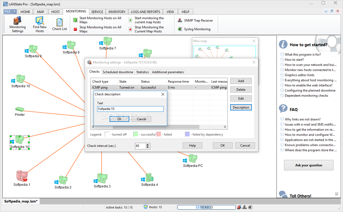Viewport: 343px width, 212px height.
Task: Start Monitoring Hosts on All Maps
Action: (98, 20)
